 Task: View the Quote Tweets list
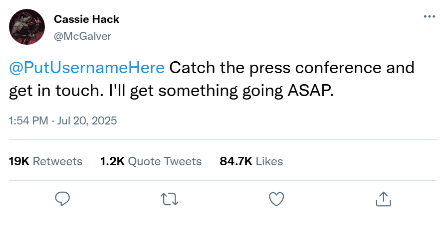tap(165, 161)
